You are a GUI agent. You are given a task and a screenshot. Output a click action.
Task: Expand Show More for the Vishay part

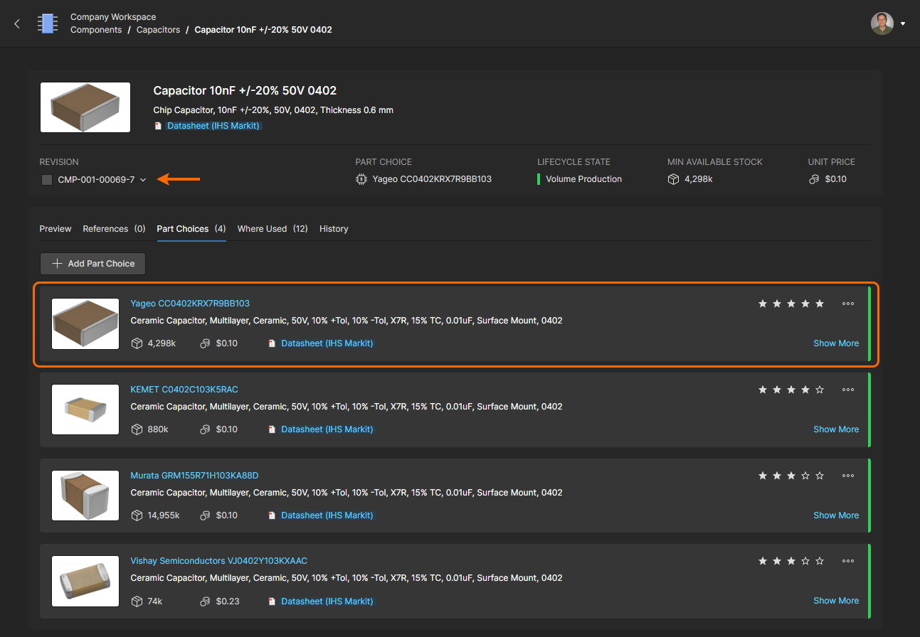(836, 601)
